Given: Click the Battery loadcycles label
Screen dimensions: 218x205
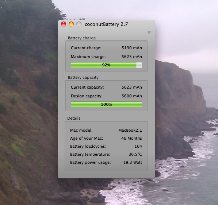Looking at the screenshot, I should 88,146.
